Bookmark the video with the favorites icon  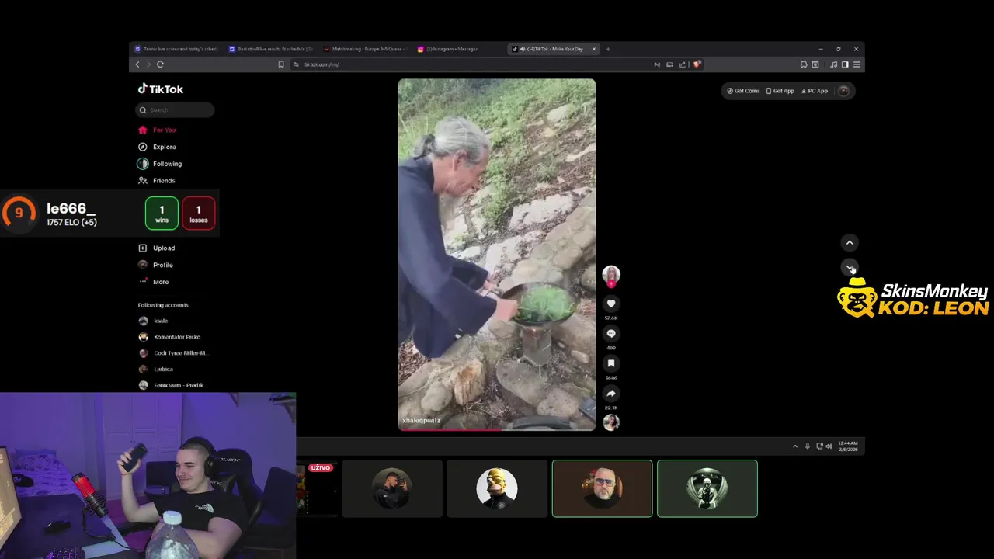611,363
